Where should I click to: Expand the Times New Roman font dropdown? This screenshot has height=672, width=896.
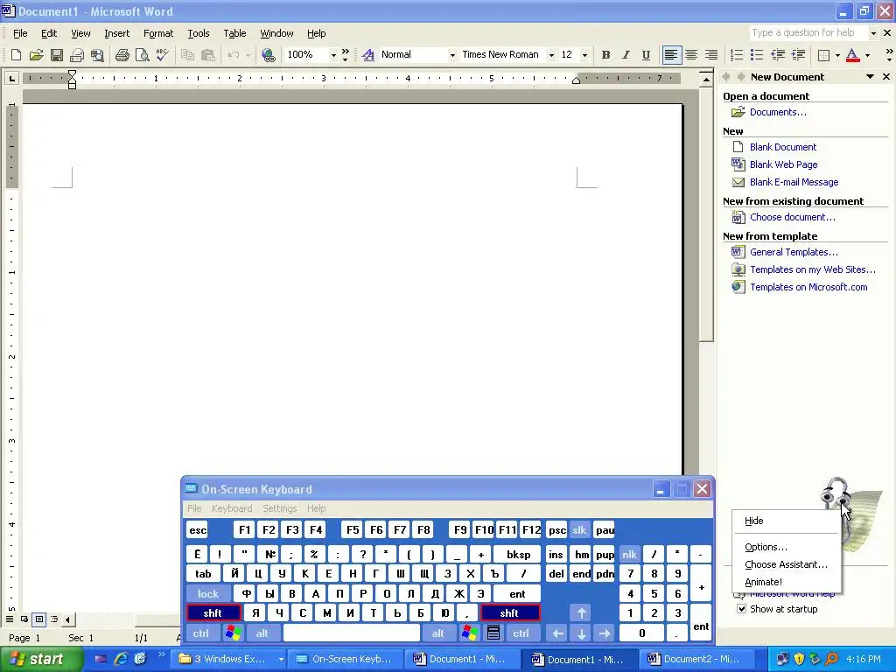(x=551, y=55)
